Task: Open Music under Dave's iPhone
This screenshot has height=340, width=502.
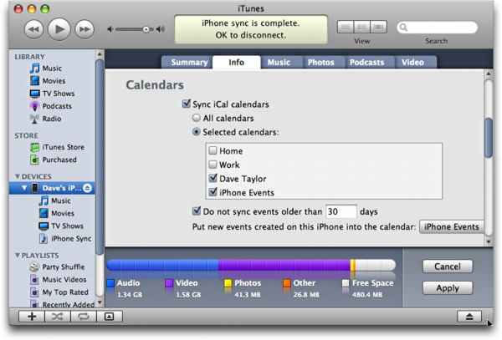Action: pos(54,200)
